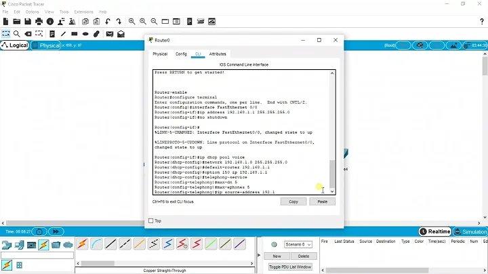Screen dimensions: 488x274
Task: Select the Draw Line tool
Action: 63,34
